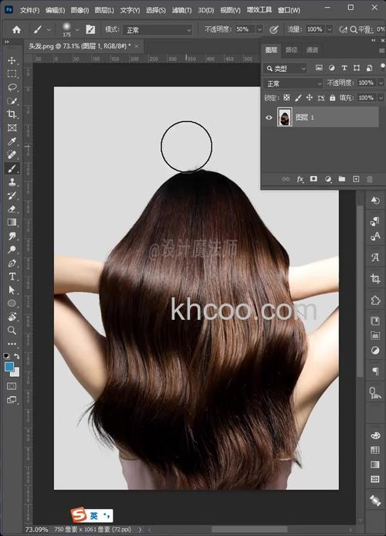Toggle Quick Mask mode
Viewport: 386px width, 536px height.
click(12, 386)
